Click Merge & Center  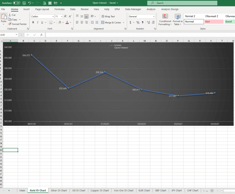click(111, 23)
